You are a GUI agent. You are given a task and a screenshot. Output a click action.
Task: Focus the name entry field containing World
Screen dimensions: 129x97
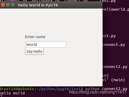click(x=46, y=45)
